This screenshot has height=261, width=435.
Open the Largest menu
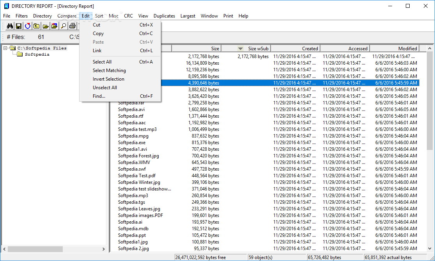click(188, 16)
